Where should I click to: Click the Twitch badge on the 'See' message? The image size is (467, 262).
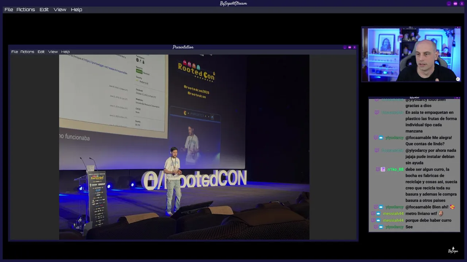376,227
